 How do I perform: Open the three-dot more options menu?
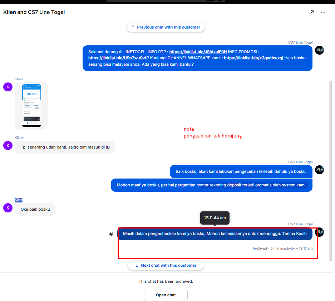(x=323, y=12)
